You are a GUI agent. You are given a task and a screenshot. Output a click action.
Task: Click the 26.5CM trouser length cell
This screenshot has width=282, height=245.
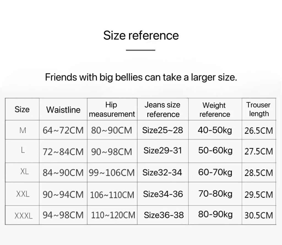pyautogui.click(x=259, y=131)
